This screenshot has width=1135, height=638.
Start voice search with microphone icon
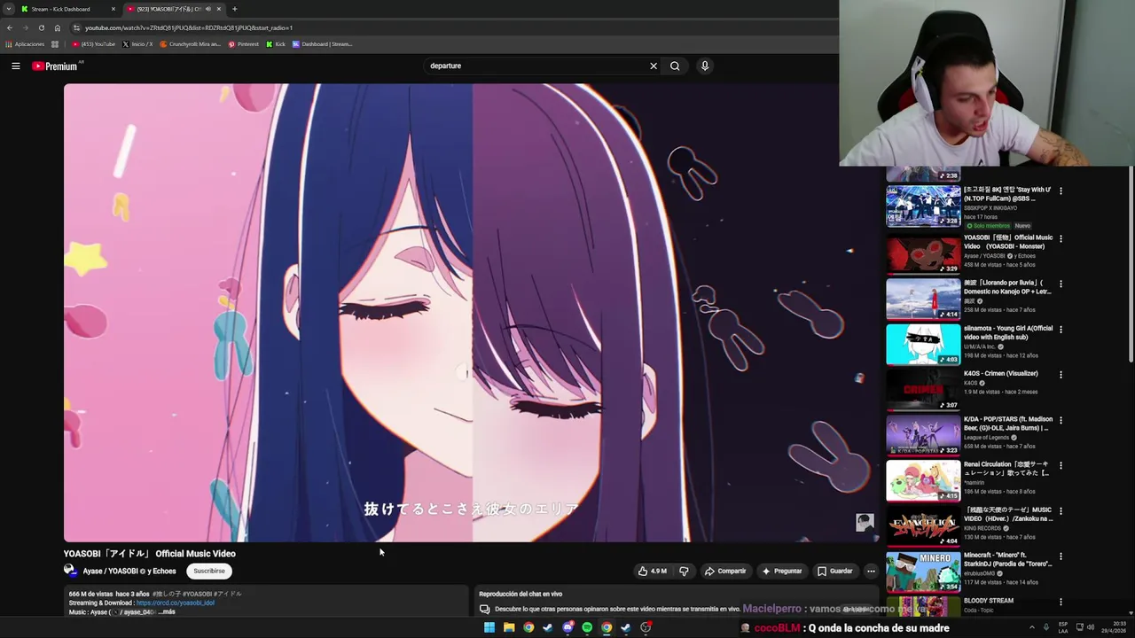tap(705, 66)
